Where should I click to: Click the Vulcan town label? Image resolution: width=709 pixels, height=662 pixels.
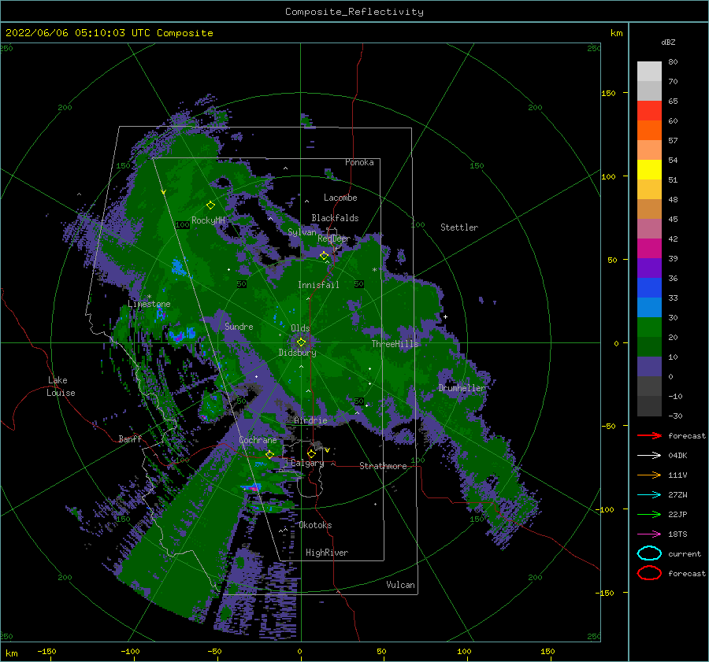point(401,585)
